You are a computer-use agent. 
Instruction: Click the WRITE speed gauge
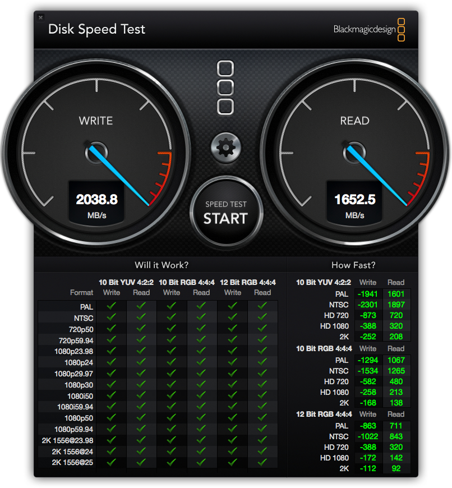tap(95, 151)
